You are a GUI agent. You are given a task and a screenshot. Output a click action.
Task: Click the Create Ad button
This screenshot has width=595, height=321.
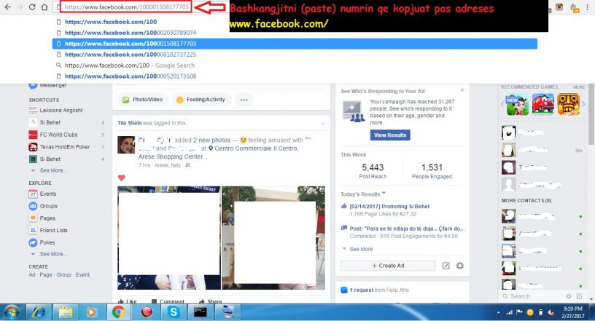388,266
